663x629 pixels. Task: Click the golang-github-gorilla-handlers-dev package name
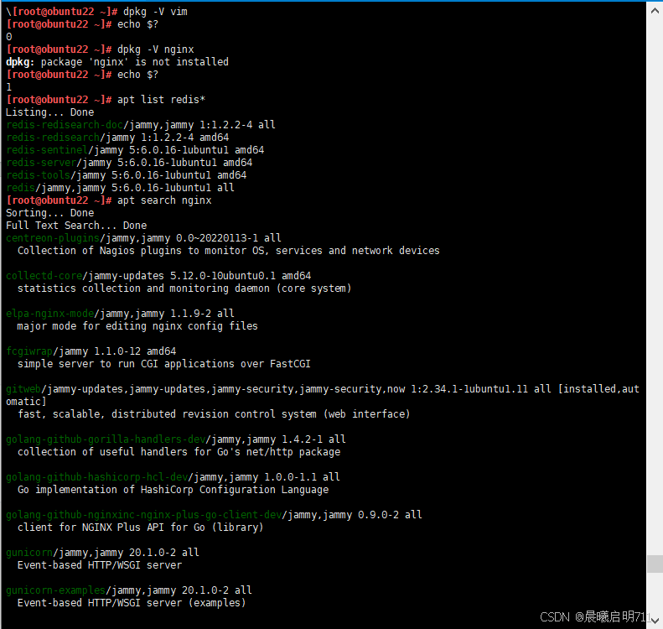106,439
